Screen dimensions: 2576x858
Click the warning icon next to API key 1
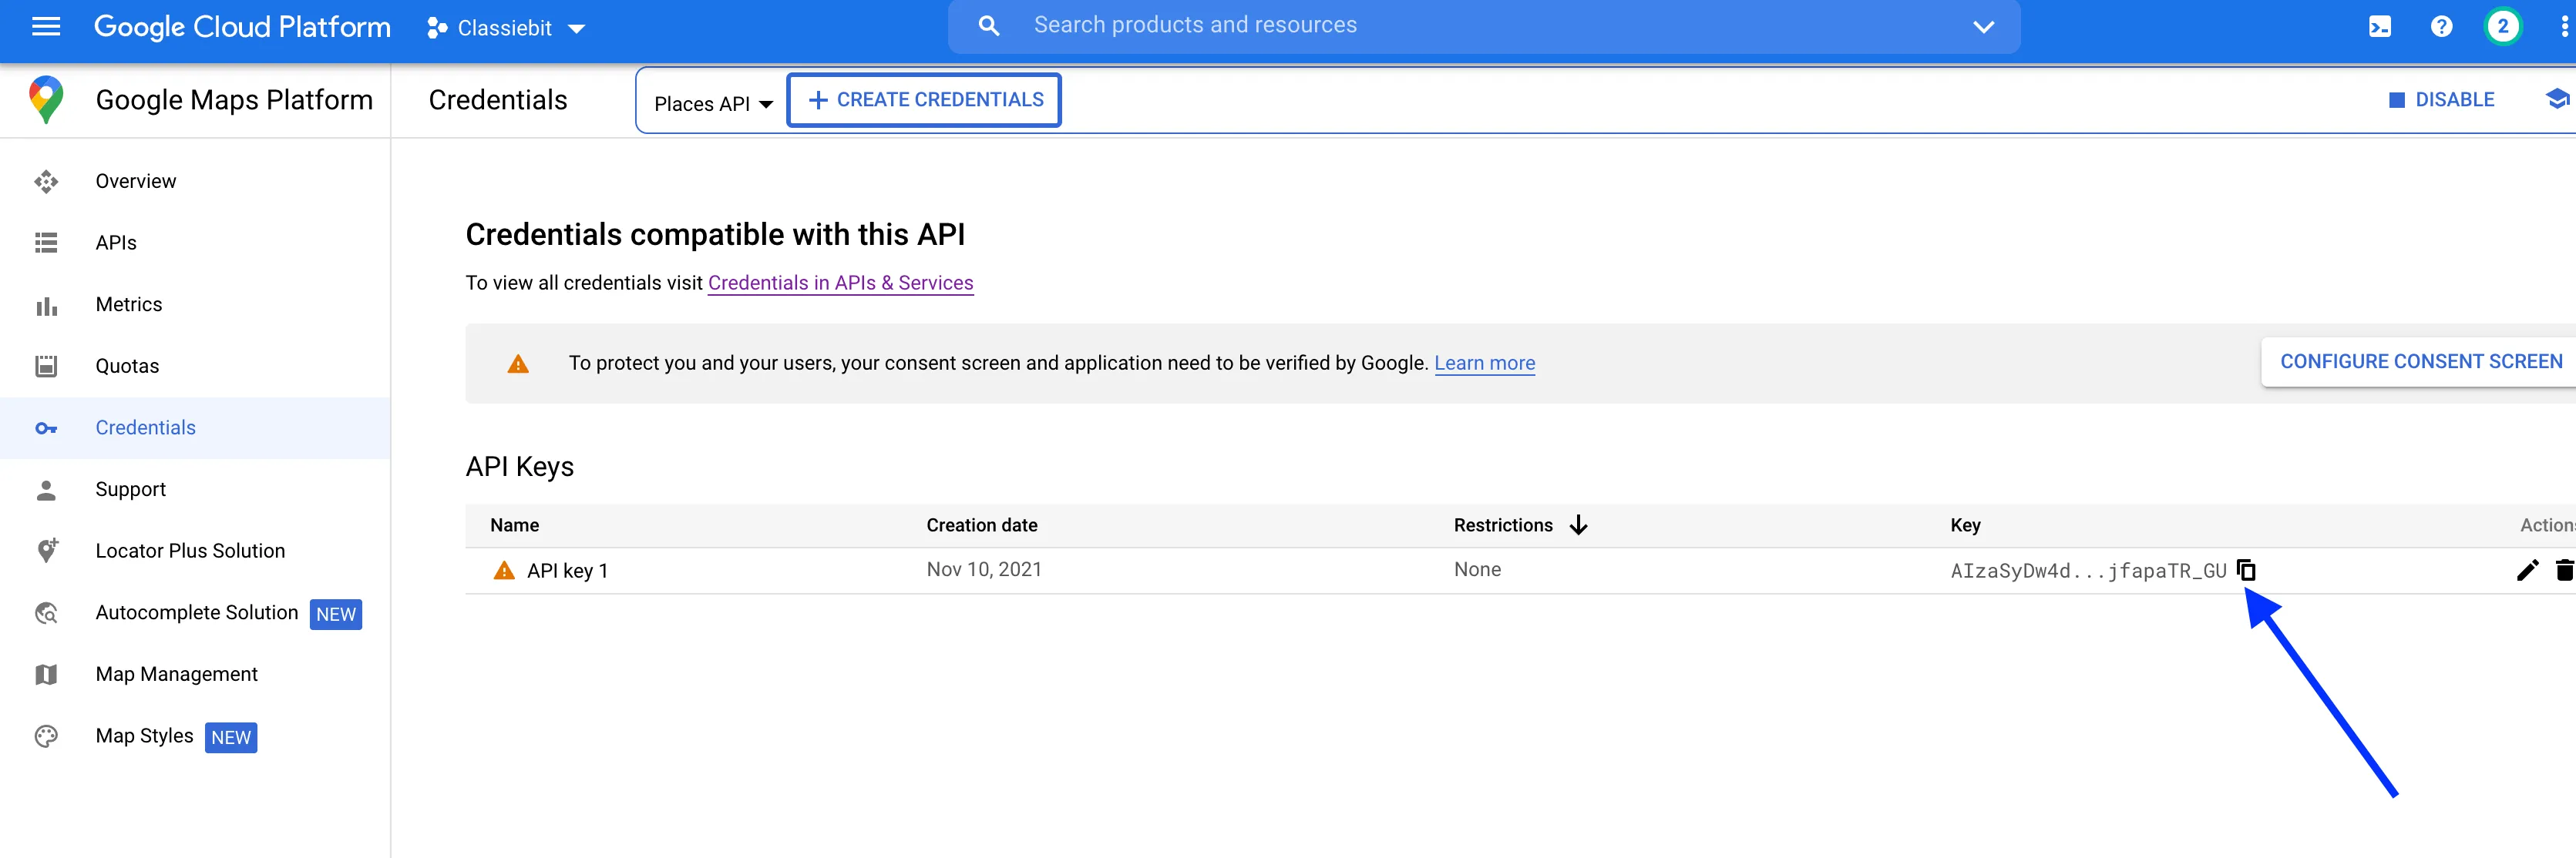click(x=504, y=571)
